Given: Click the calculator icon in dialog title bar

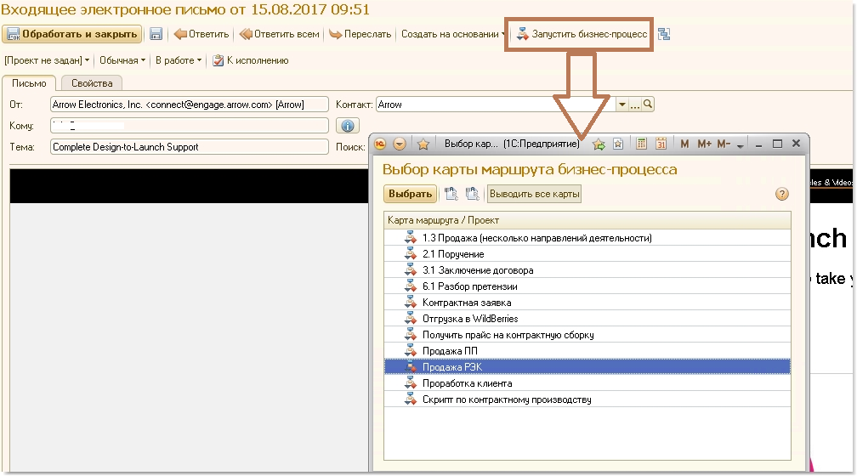Looking at the screenshot, I should [642, 144].
